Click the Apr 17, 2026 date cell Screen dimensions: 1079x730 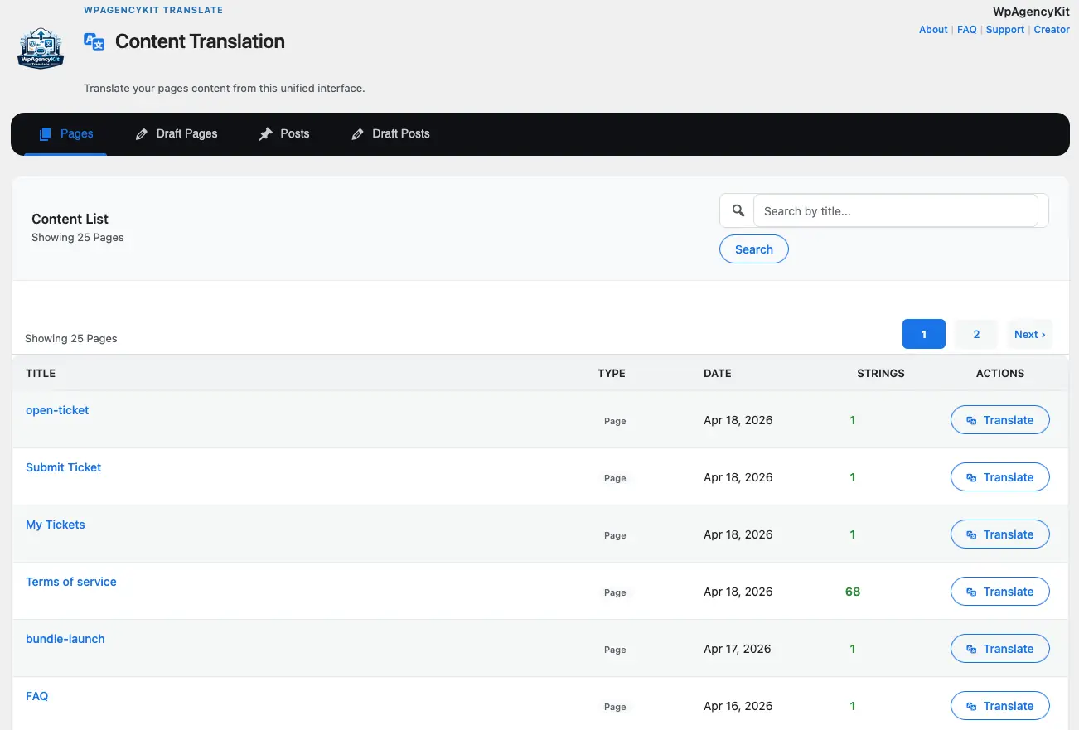738,649
